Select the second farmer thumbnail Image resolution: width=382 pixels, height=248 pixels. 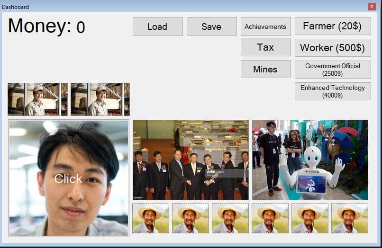[191, 218]
